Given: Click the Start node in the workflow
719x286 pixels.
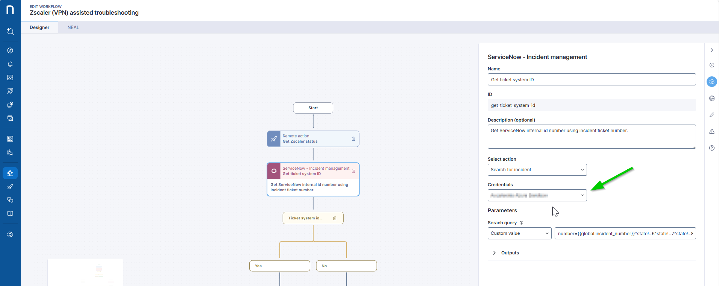Looking at the screenshot, I should click(313, 108).
